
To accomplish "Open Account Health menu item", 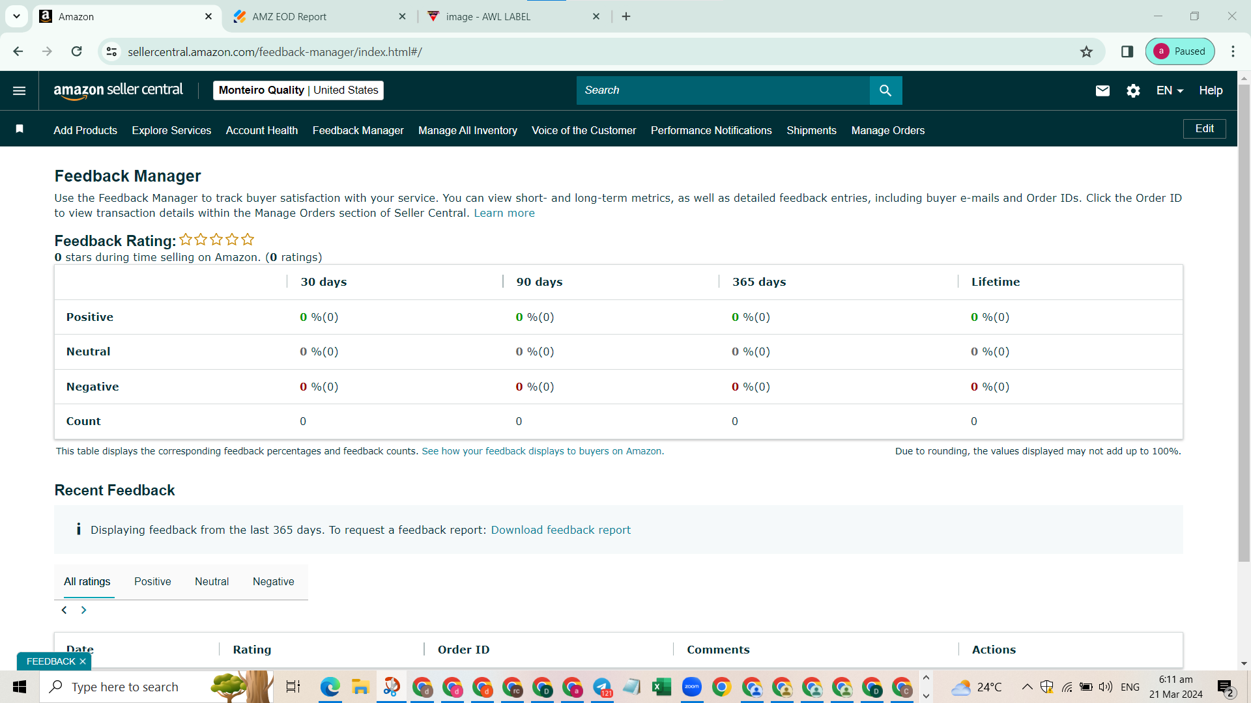I will (262, 130).
